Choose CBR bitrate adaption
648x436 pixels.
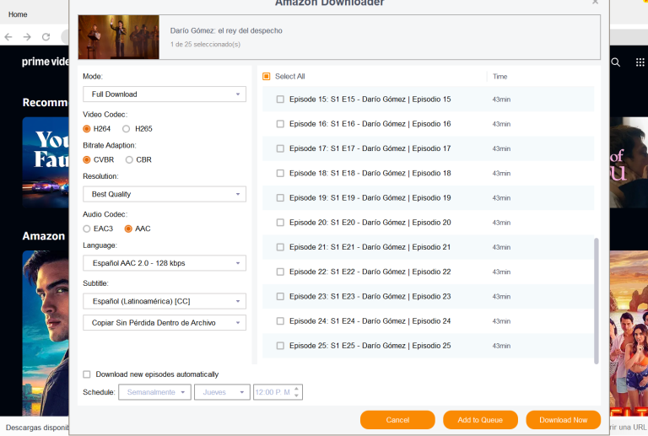pos(129,159)
